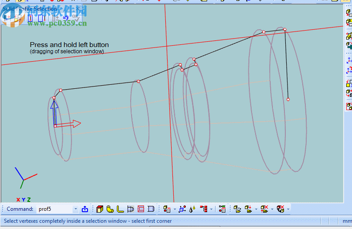Click the top-right profile vertex on large cylinder

(284, 29)
